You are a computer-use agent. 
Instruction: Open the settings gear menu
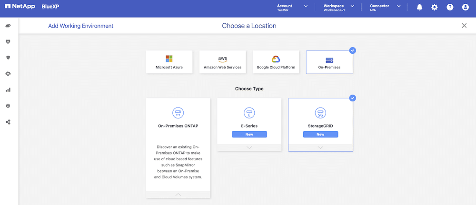pyautogui.click(x=435, y=7)
